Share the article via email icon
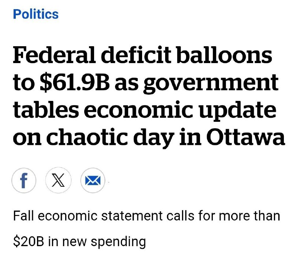This screenshot has height=270, width=293. click(93, 180)
